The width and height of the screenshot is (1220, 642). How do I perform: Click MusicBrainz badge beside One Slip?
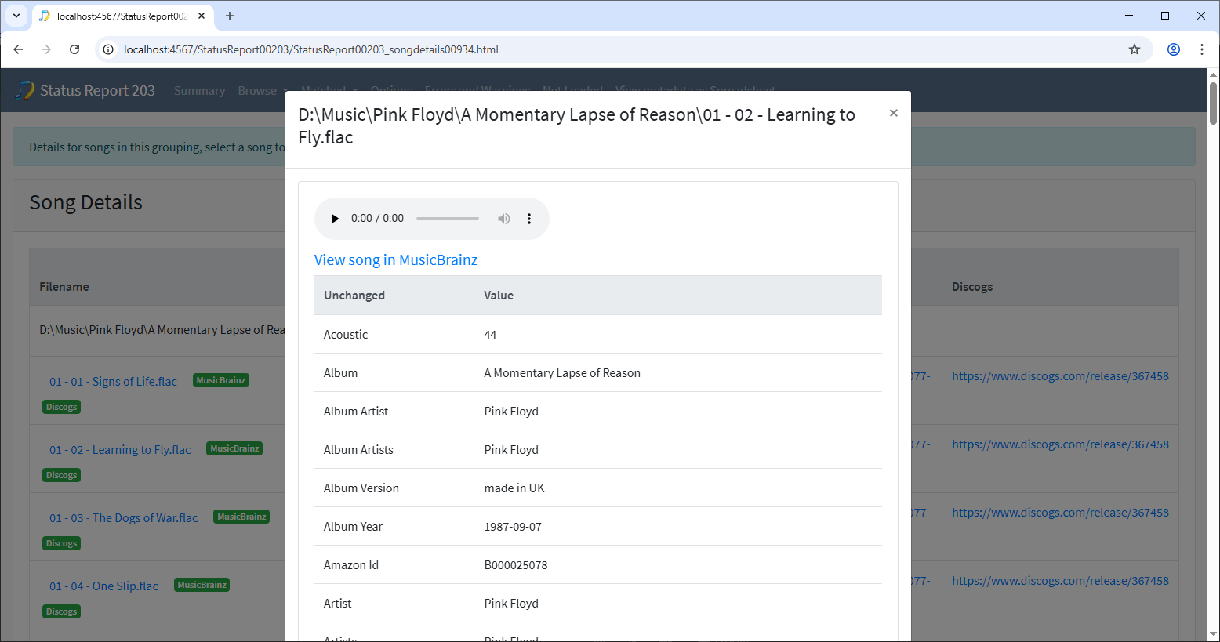click(x=202, y=585)
